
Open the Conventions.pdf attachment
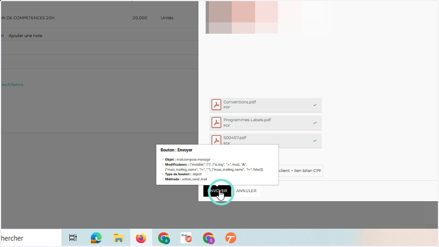[x=266, y=105]
